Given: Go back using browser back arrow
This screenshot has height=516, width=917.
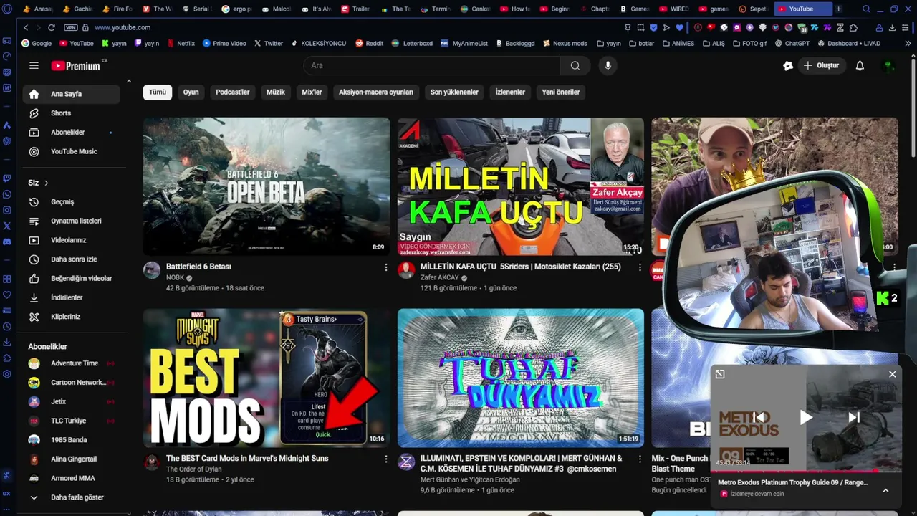Looking at the screenshot, I should [x=26, y=27].
